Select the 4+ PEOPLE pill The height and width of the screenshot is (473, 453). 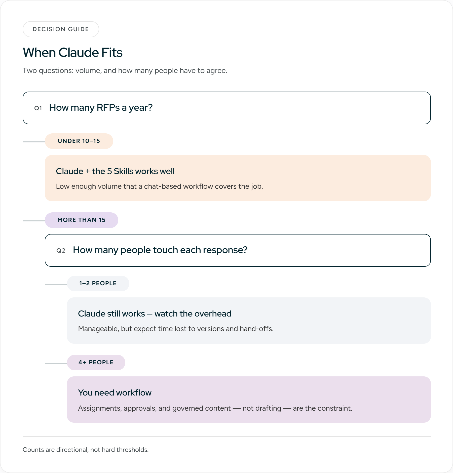96,363
